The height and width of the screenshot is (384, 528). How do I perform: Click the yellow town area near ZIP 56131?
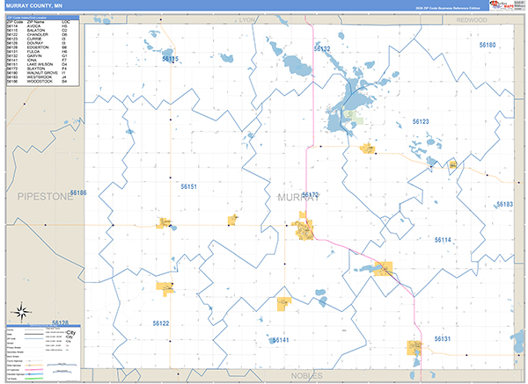tap(414, 347)
